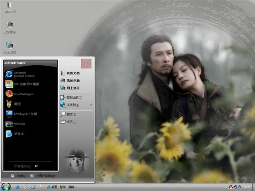Open 记事本 (Notepad) in the Start menu
Viewport: 255px width, 191px height.
[18, 134]
